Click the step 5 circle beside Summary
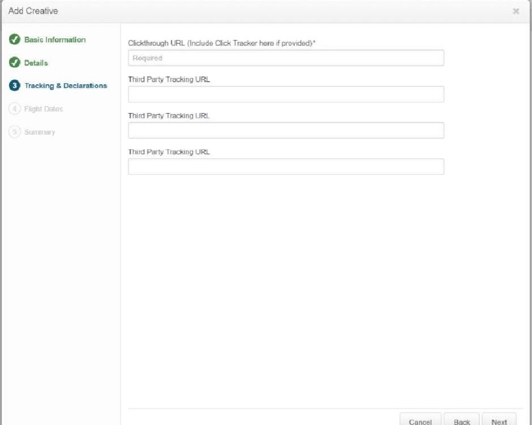The image size is (532, 425). click(15, 132)
